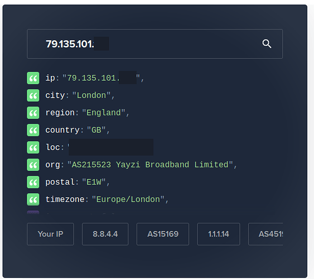Click the quote icon beside city
The width and height of the screenshot is (314, 279).
pos(33,95)
